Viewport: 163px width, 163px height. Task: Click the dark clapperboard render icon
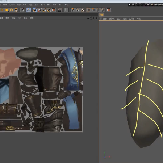(x=60, y=10)
